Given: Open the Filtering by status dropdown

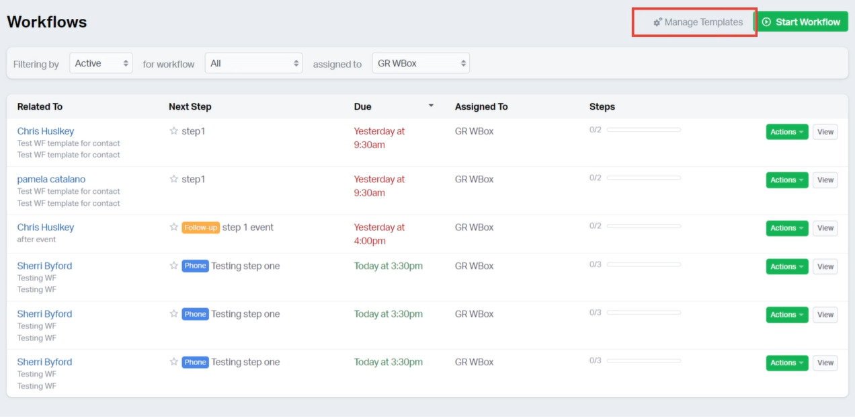Looking at the screenshot, I should pyautogui.click(x=101, y=63).
